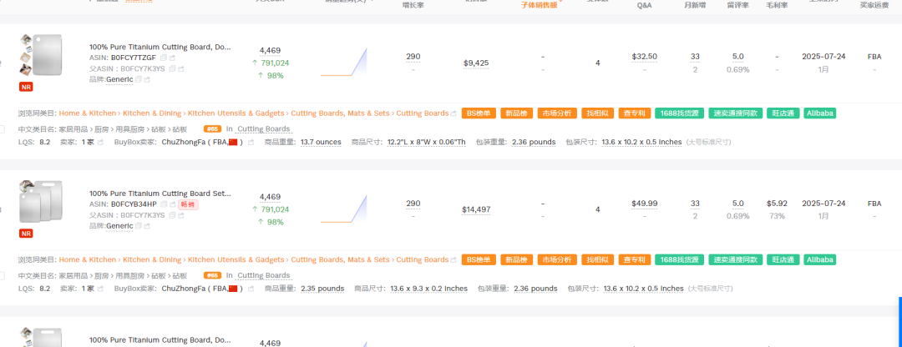
Task: Copy parent ASIN in the B0FCY7TZGF row
Action: click(x=172, y=68)
